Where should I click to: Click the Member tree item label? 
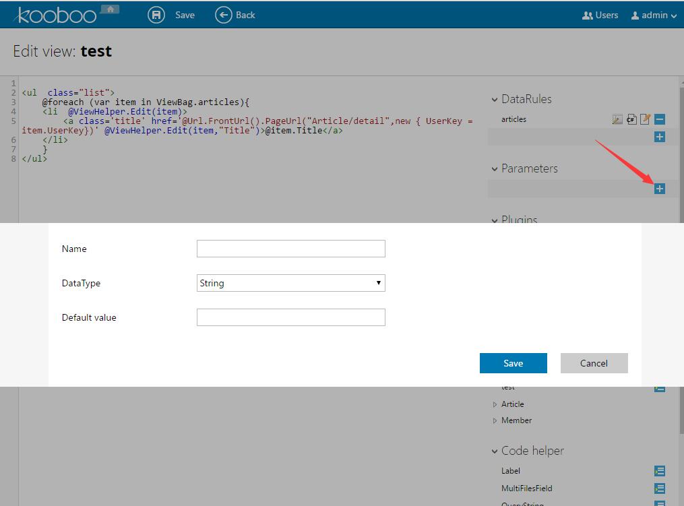(x=516, y=420)
